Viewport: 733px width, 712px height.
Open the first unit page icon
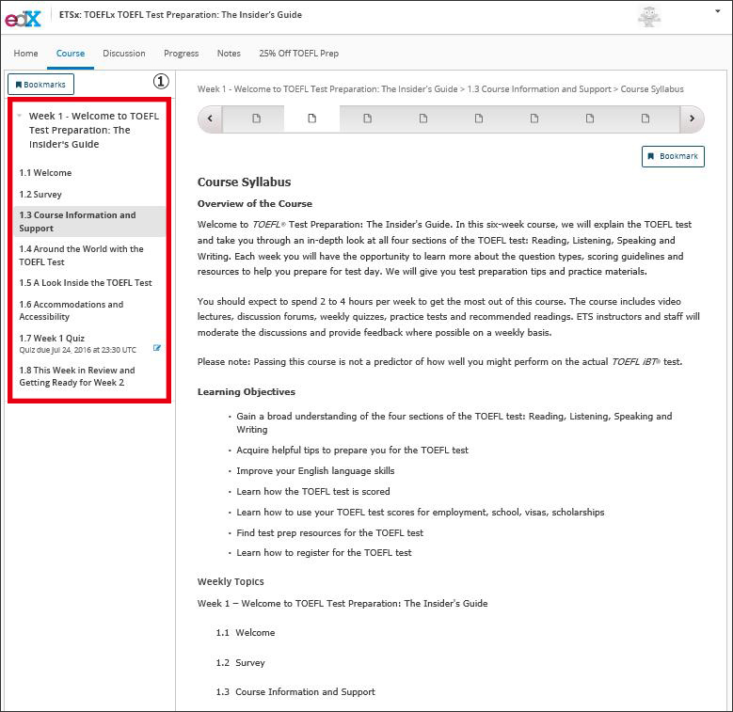[x=256, y=119]
